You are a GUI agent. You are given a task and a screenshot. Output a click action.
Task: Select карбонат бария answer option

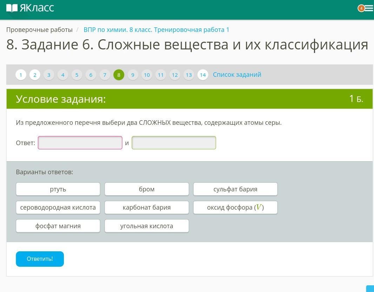[x=147, y=208]
